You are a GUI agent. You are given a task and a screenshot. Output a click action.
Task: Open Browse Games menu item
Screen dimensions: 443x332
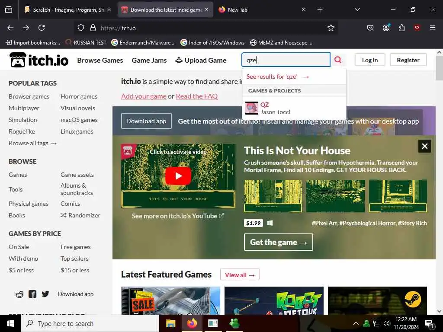(x=100, y=60)
